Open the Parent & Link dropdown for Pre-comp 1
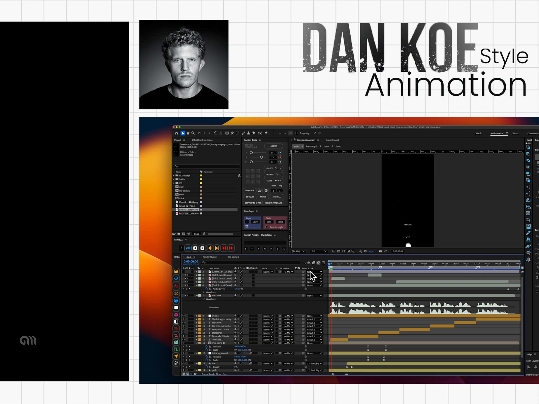Screen dimensions: 539x404 pos(314,343)
